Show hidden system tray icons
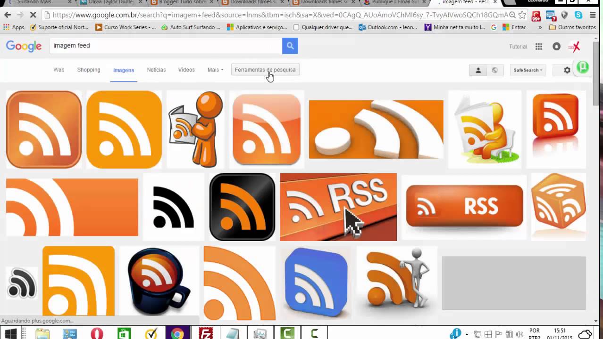Screen dimensions: 603x339 (x=467, y=334)
